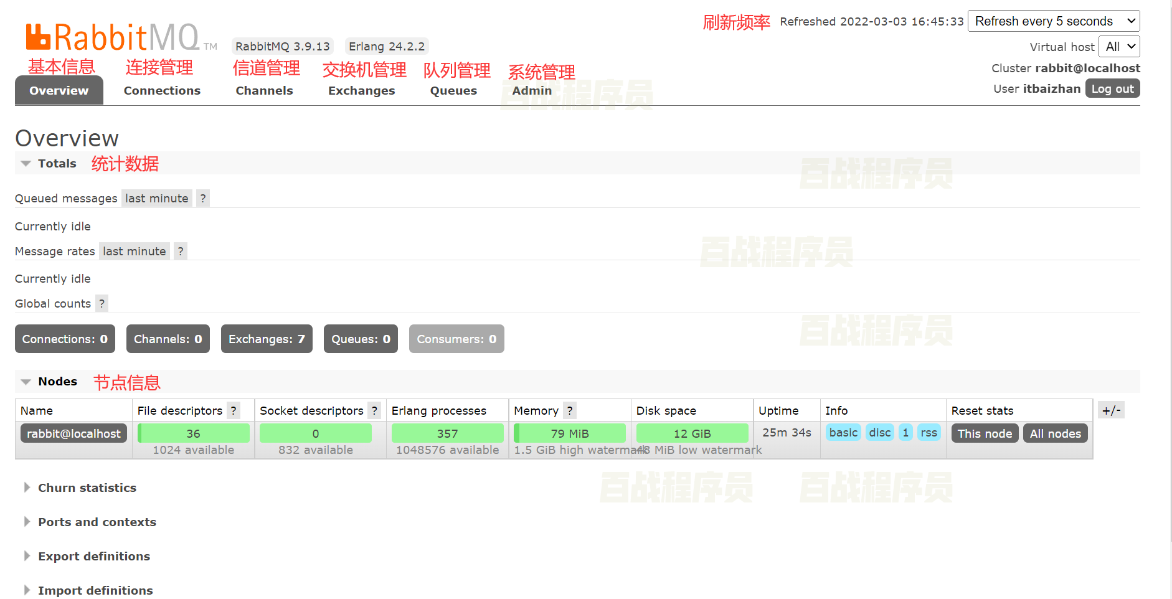The image size is (1172, 599).
Task: Switch to the Overview tab
Action: click(59, 90)
